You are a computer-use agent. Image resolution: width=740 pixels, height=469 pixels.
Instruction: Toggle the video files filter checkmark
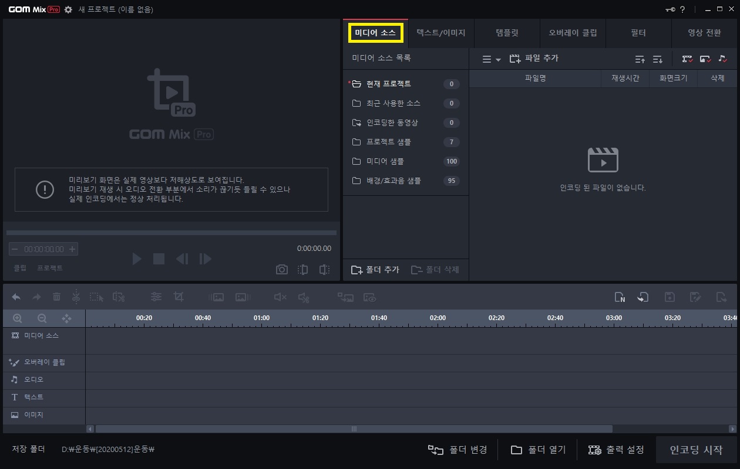point(687,59)
